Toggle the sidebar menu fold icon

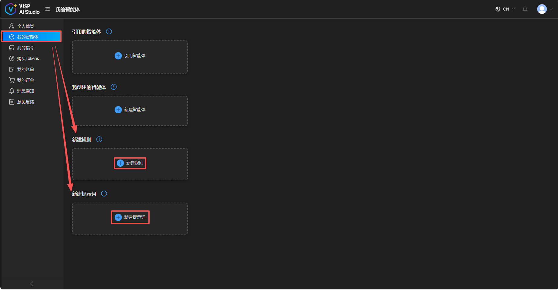tap(48, 9)
